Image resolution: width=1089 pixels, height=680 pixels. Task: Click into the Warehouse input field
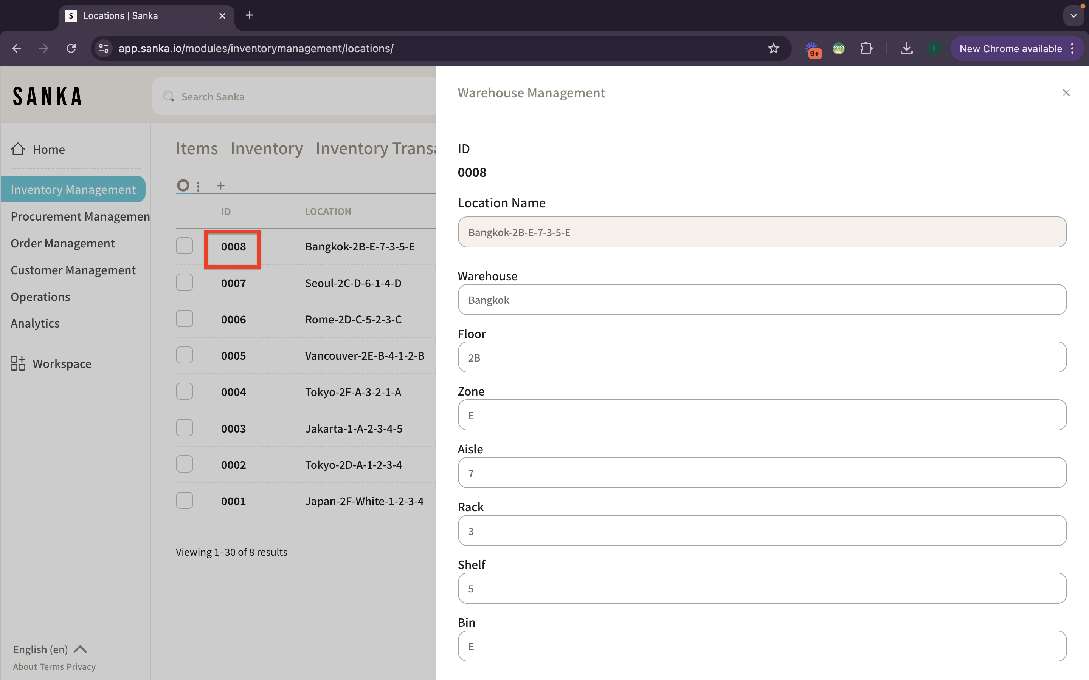coord(762,300)
